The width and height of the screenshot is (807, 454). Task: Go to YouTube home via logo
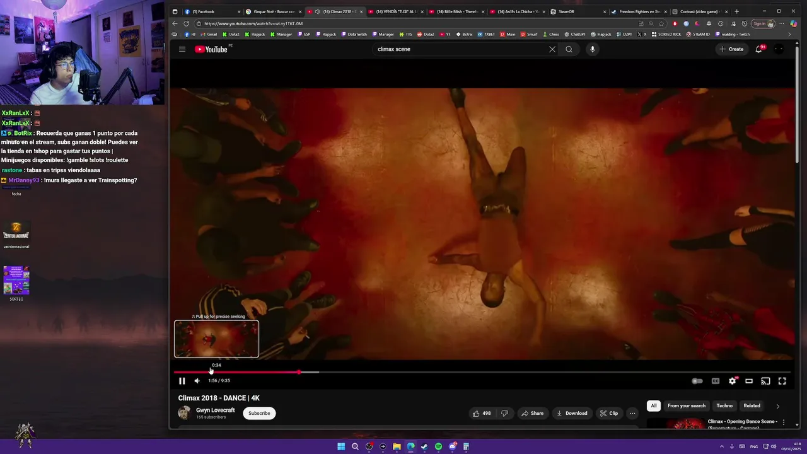click(211, 49)
